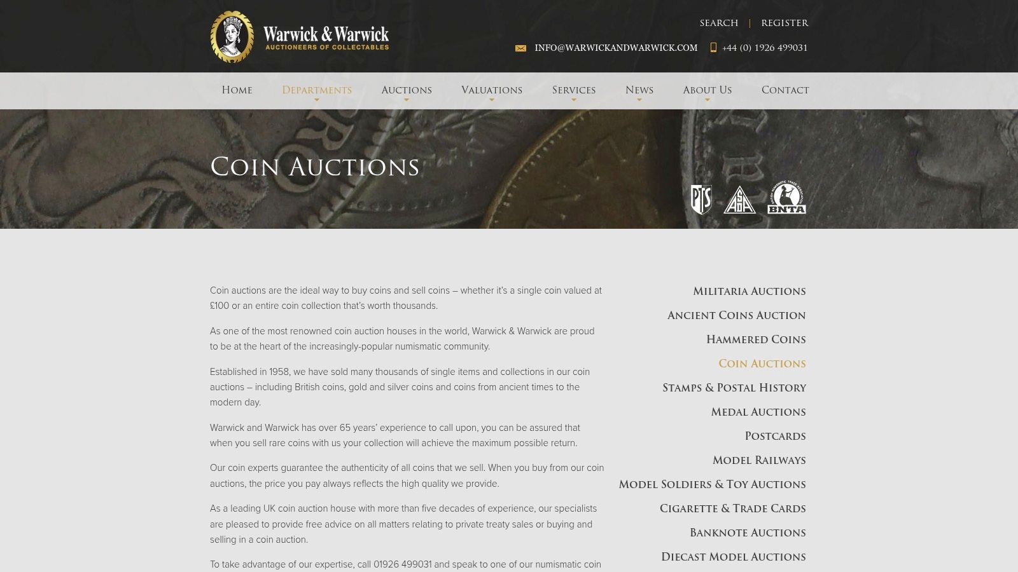Viewport: 1018px width, 572px height.
Task: Open the BNTA association logo
Action: [786, 198]
